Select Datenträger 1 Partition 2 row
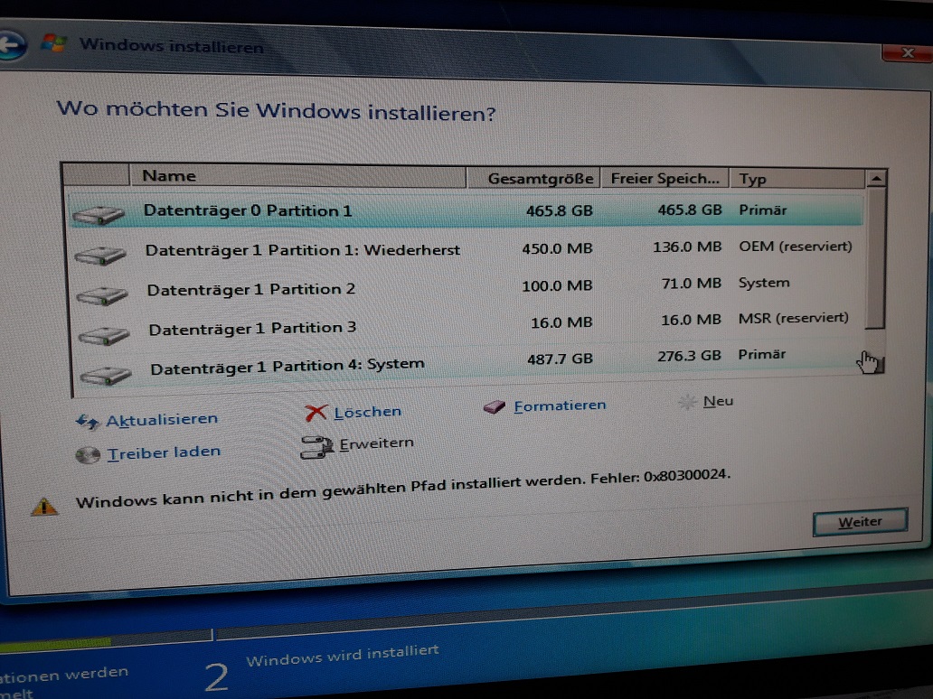Screen dimensions: 933x699 pyautogui.click(x=467, y=286)
